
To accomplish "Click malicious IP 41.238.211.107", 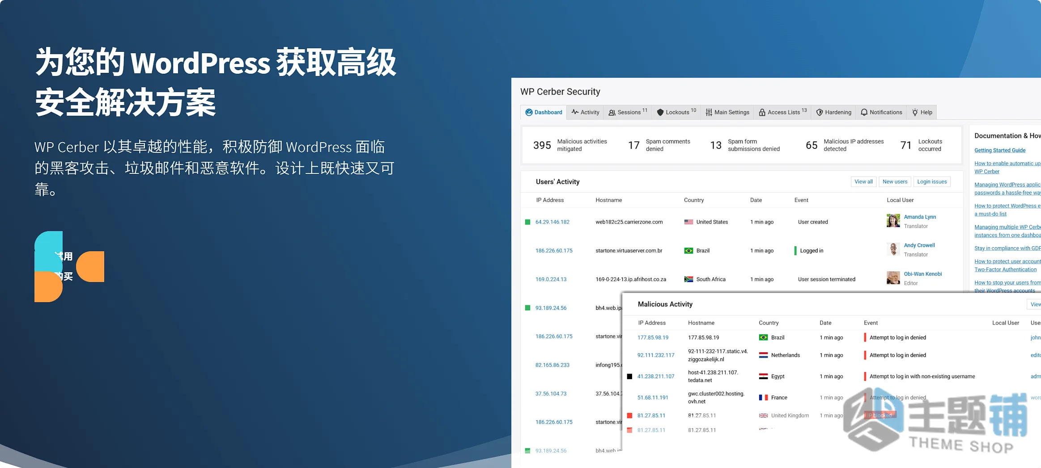I will click(656, 376).
